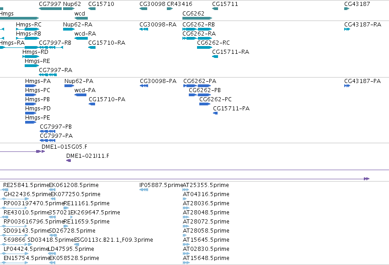Click the AT15648.5prime EST
389x265 pixels.
186,263
